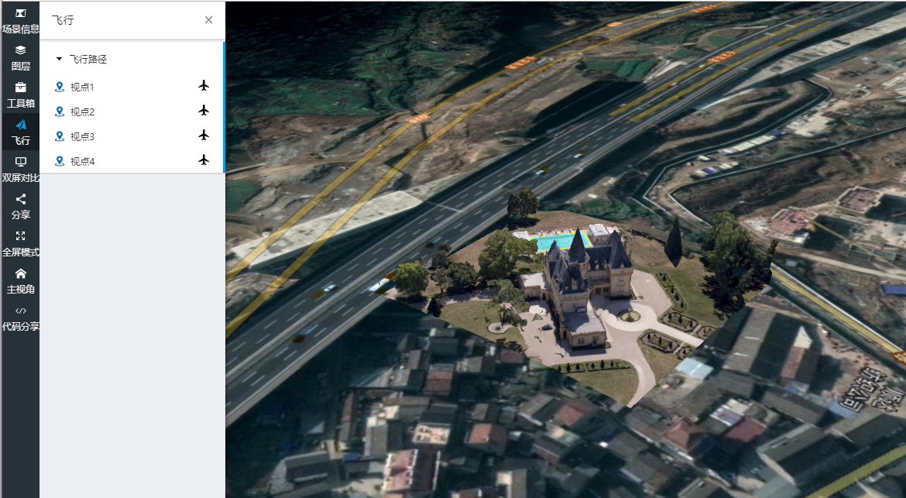
Task: Select the 飞行 flight tool in sidebar
Action: (x=20, y=132)
